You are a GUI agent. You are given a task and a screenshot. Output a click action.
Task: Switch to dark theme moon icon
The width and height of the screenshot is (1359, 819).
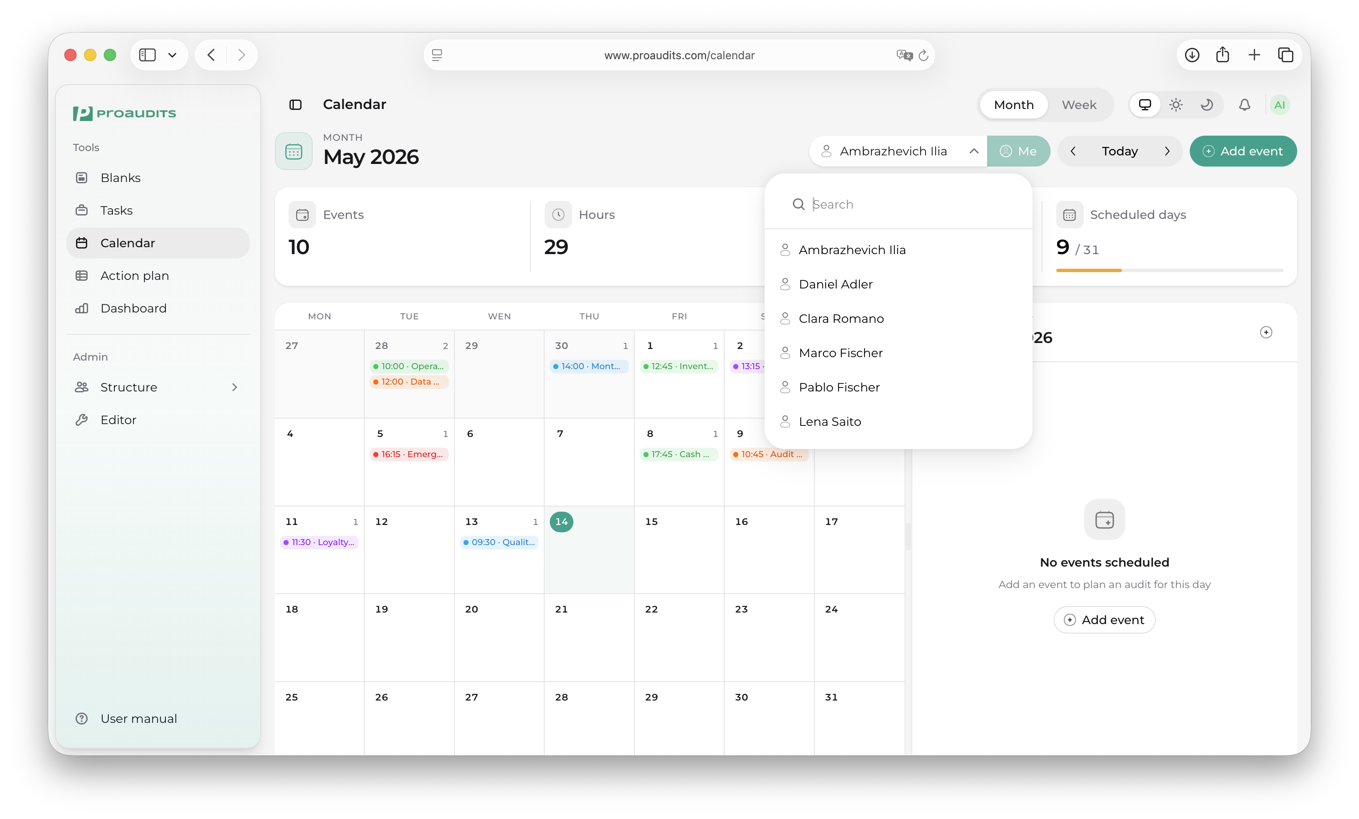1207,105
